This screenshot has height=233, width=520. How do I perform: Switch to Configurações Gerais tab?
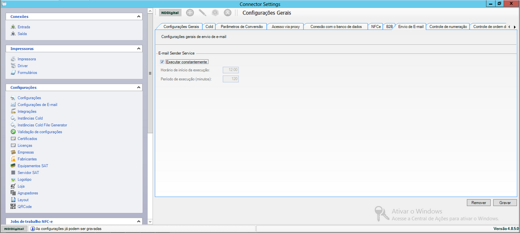coord(181,27)
